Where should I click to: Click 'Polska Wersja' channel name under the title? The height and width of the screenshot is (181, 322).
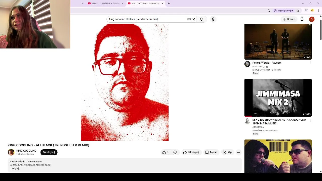click(x=259, y=67)
